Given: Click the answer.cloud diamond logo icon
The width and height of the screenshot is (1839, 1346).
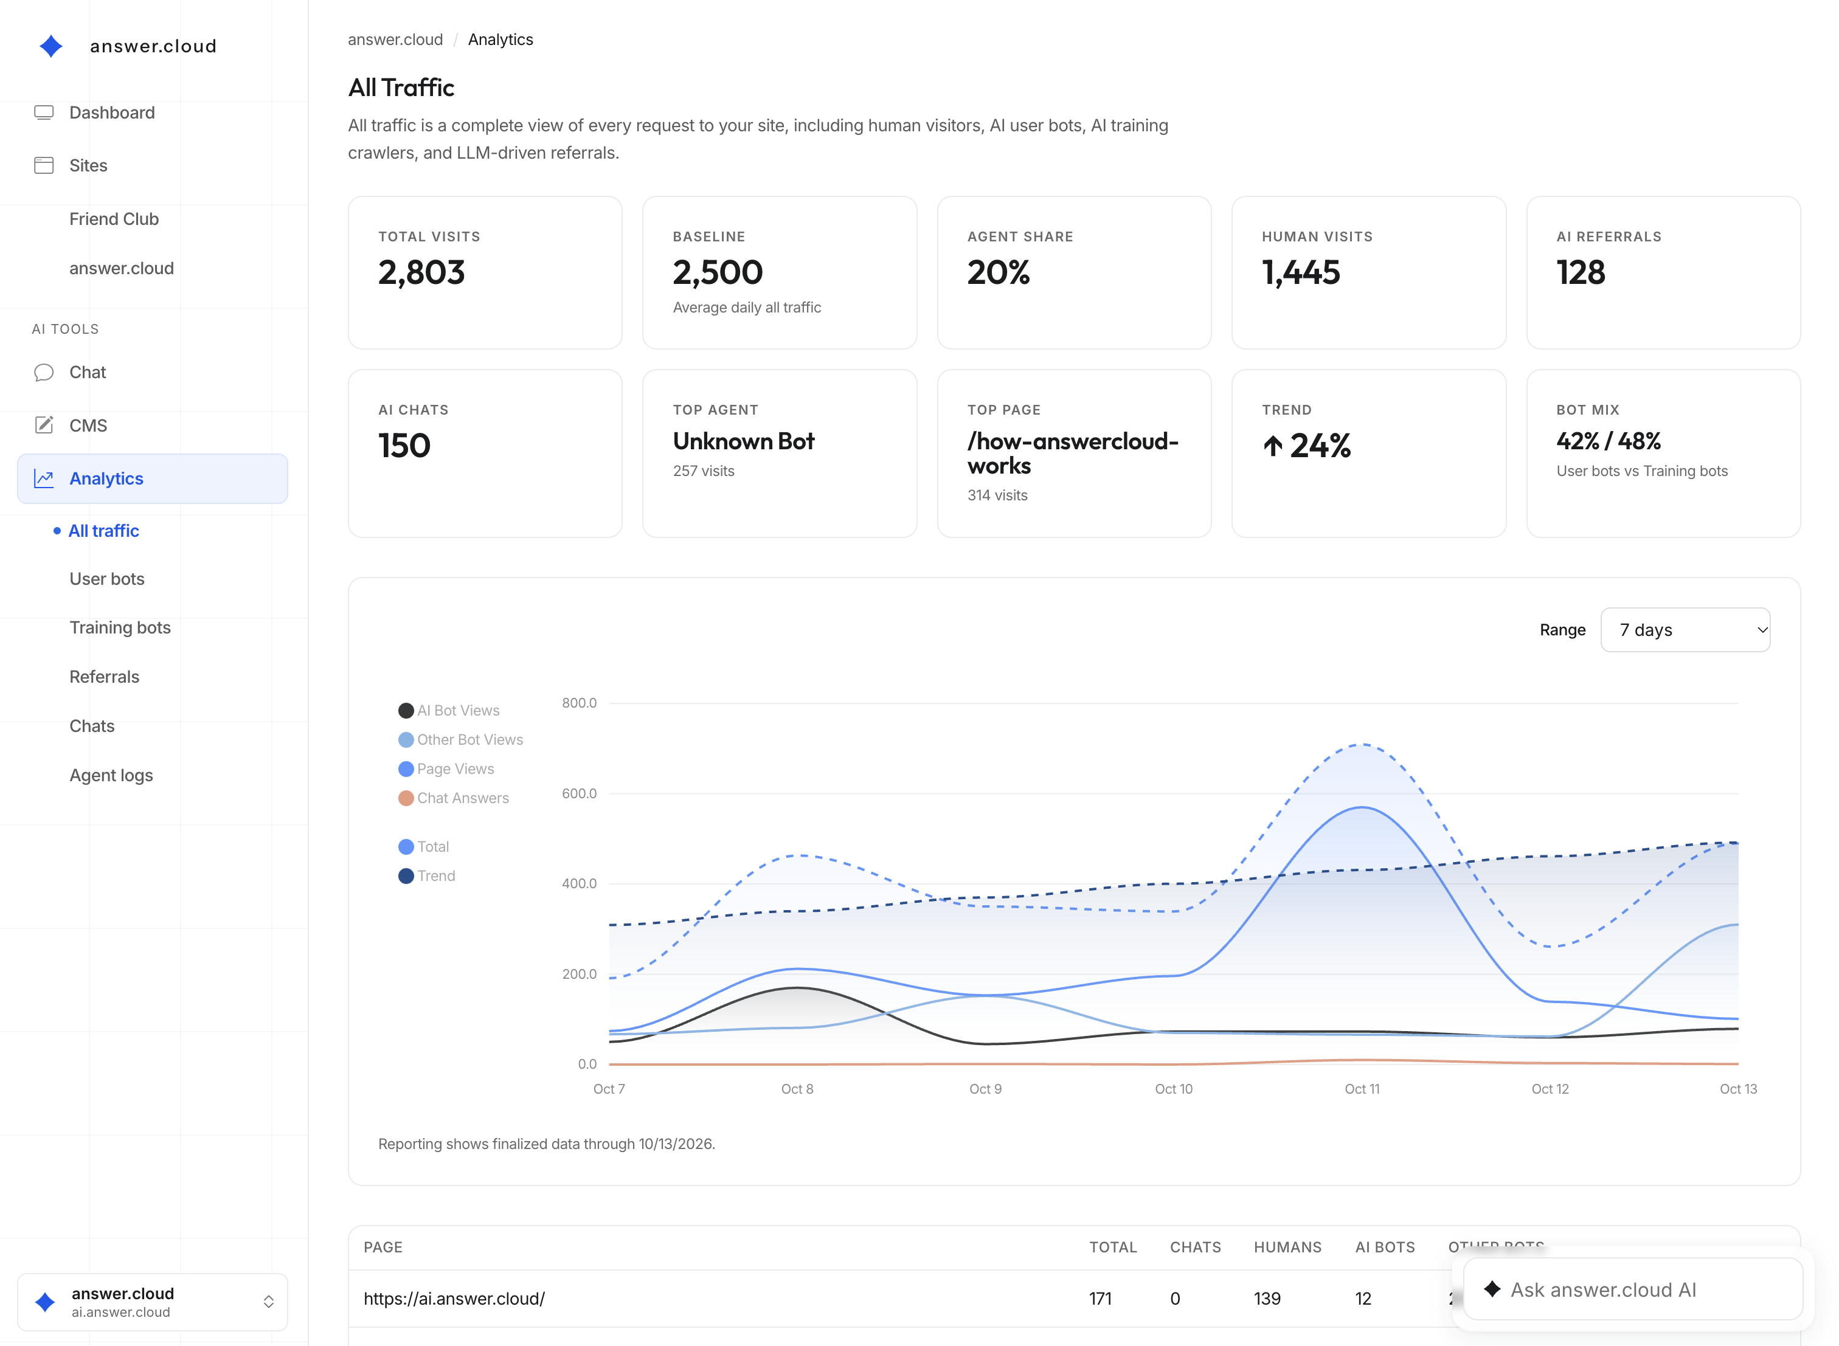Looking at the screenshot, I should [50, 46].
